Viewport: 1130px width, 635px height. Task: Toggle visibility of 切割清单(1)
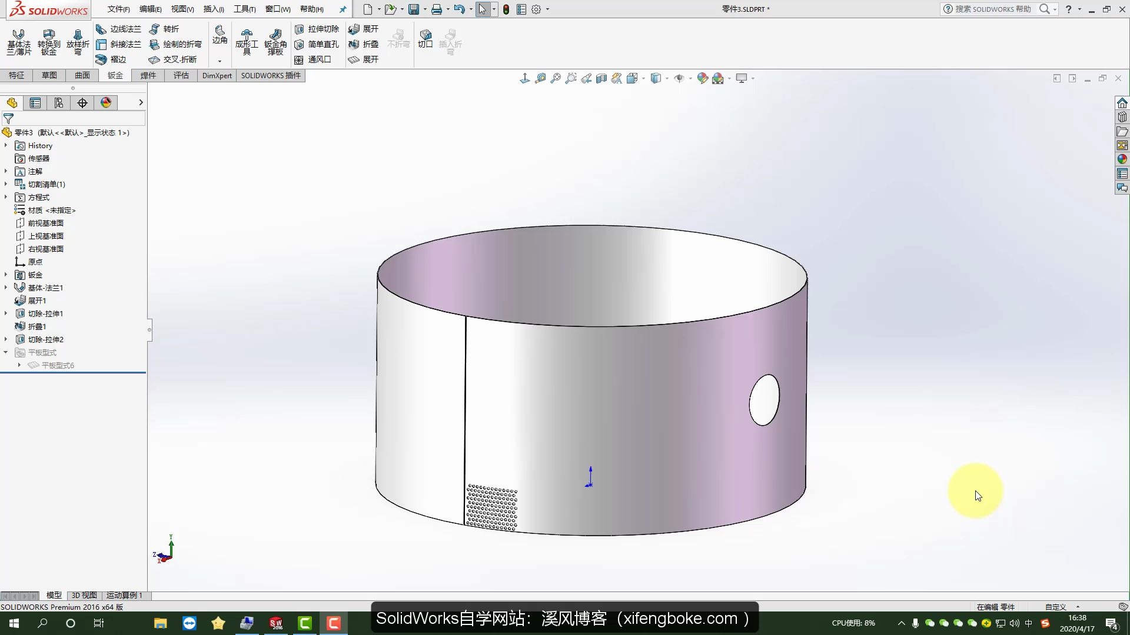(x=6, y=184)
